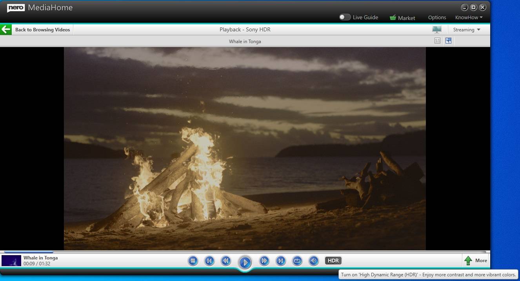Screen dimensions: 520x281
Task: Expand the KnowHow menu
Action: (469, 17)
